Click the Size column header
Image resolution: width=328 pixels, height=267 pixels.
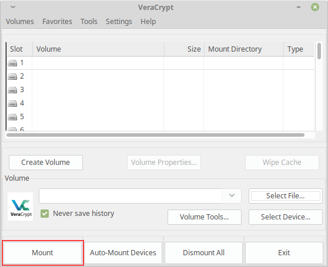(x=185, y=49)
